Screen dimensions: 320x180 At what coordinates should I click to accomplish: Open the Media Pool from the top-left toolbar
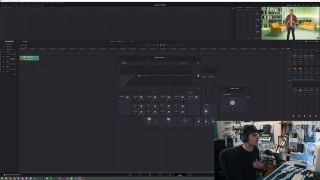pos(5,5)
